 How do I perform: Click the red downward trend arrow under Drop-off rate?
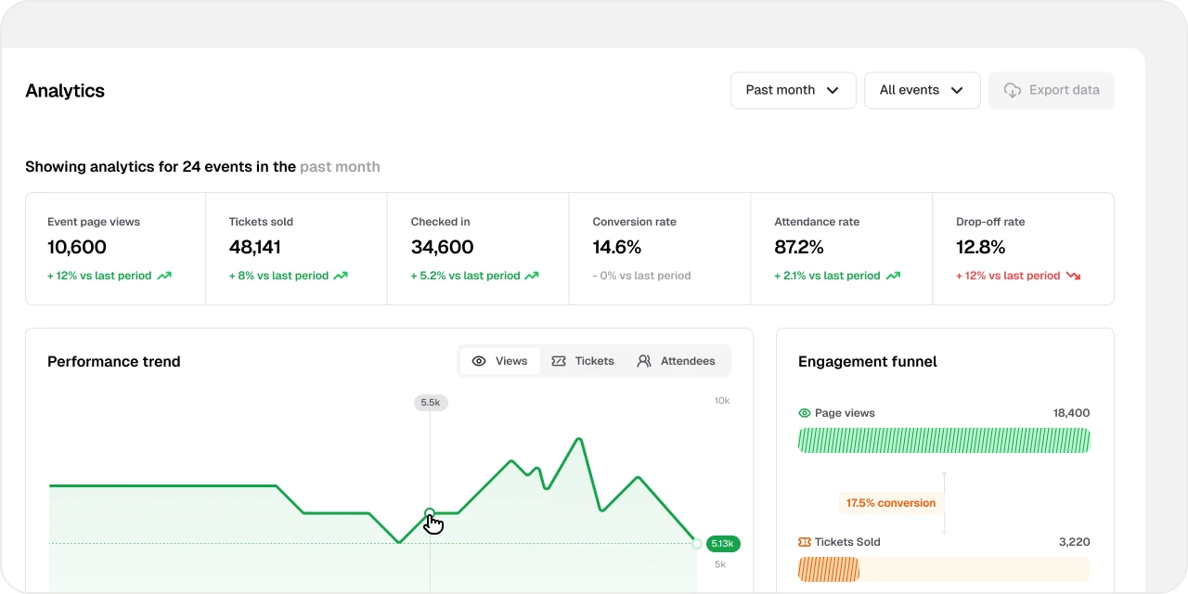click(x=1074, y=276)
